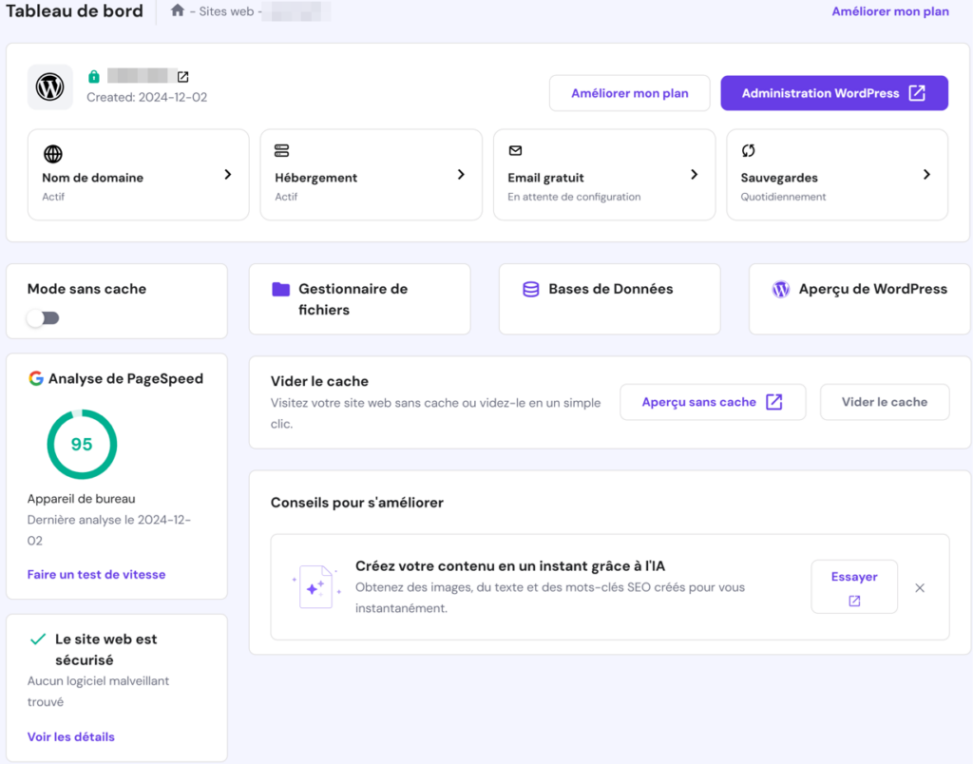Image resolution: width=973 pixels, height=764 pixels.
Task: Dismiss the AI content tip with X
Action: point(920,588)
